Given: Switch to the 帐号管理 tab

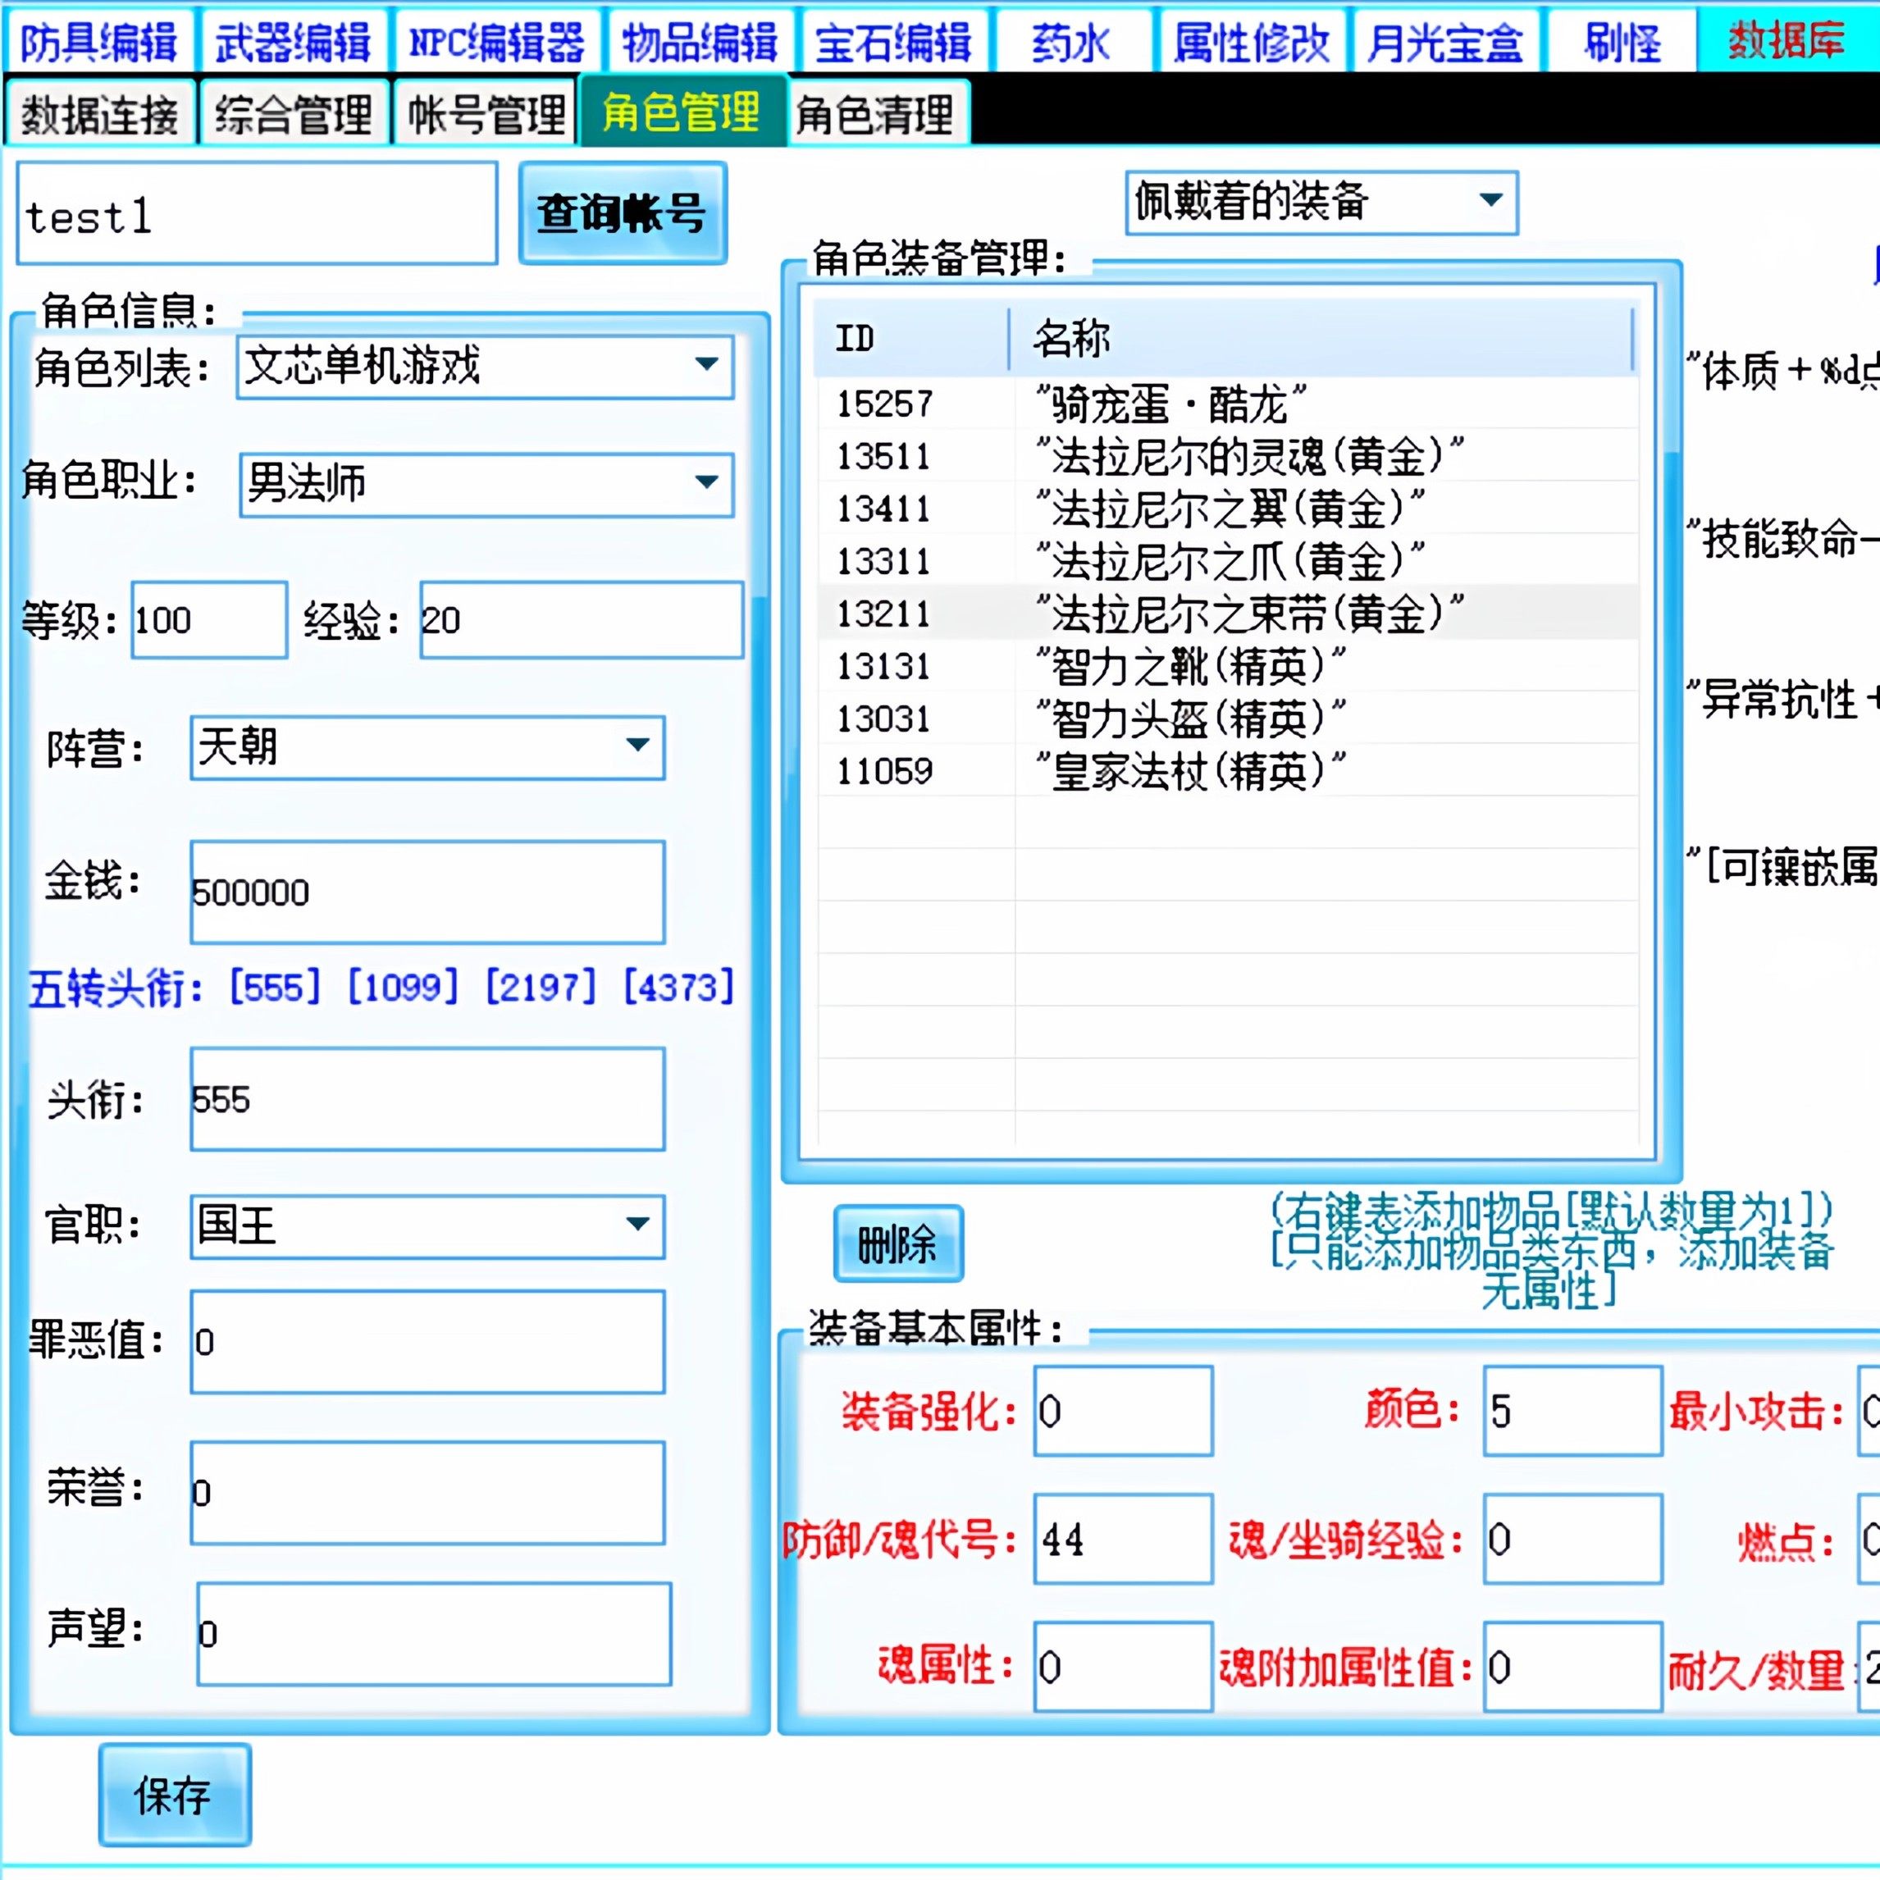Looking at the screenshot, I should (x=486, y=115).
